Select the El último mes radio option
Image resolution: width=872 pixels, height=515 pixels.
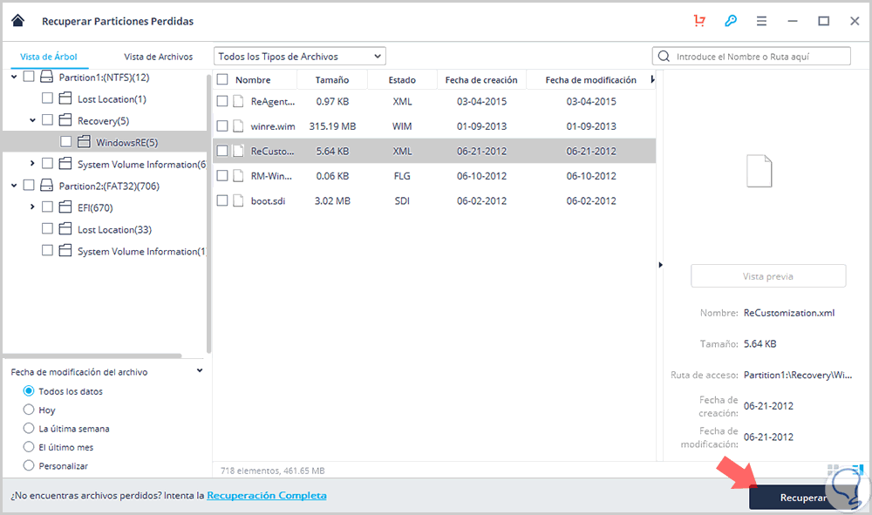[x=29, y=447]
